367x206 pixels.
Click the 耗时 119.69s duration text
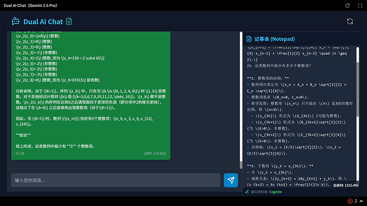(155, 153)
